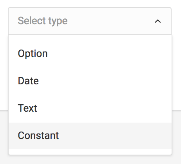Close the type list via chevron icon
This screenshot has height=164, width=181.
pyautogui.click(x=157, y=21)
